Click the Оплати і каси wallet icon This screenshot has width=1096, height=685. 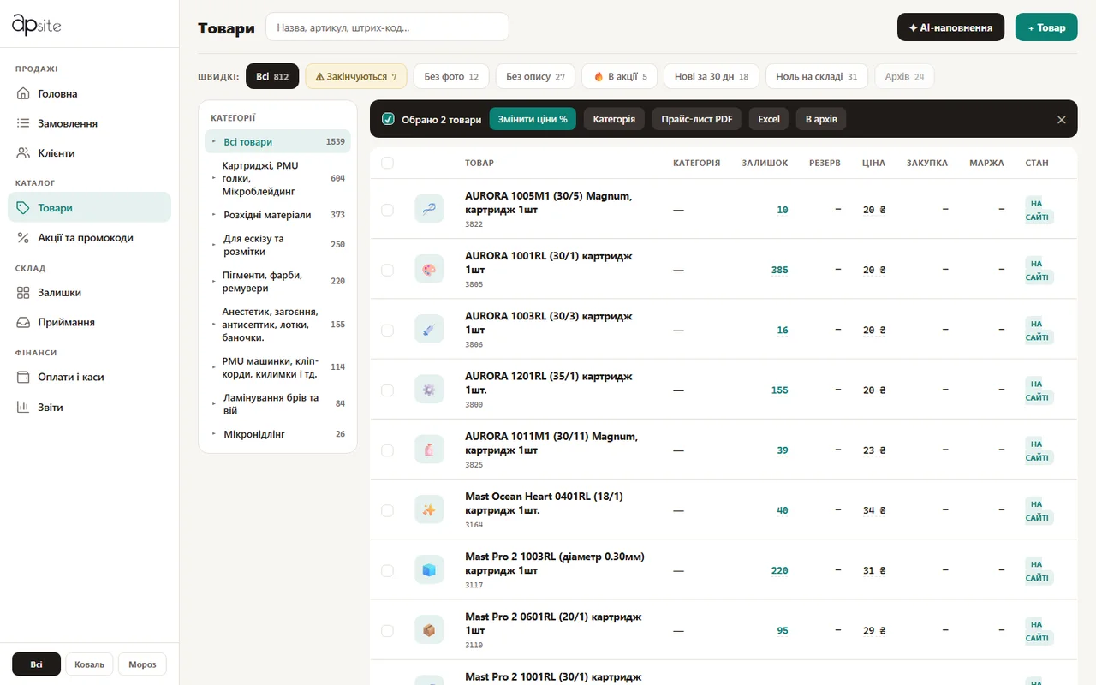[23, 377]
